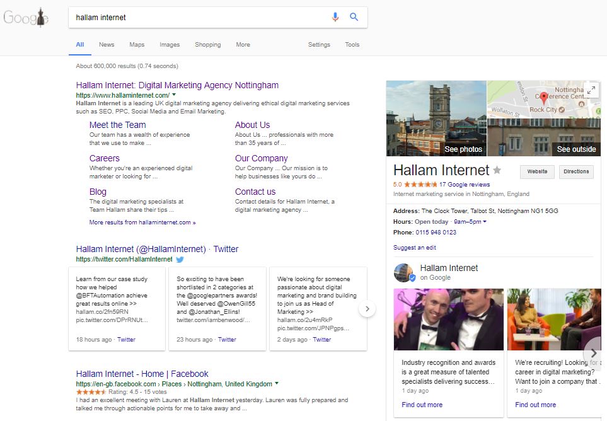
Task: Click the Twitter bird icon
Action: 180,259
